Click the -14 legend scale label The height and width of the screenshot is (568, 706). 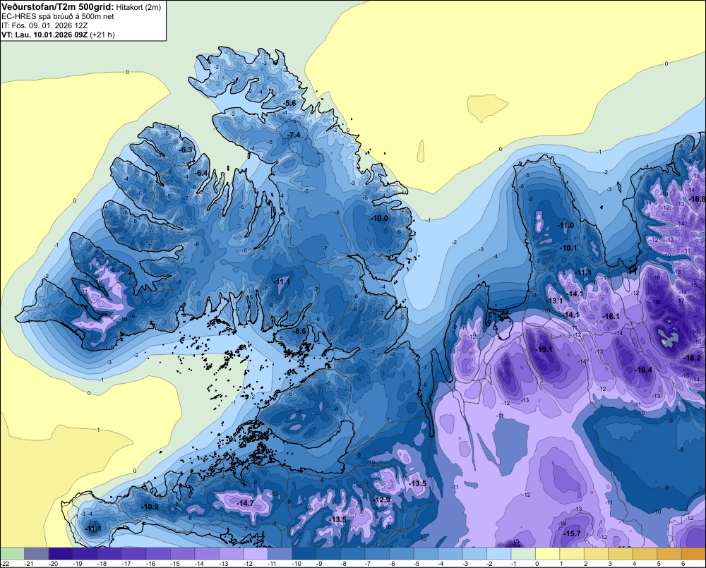(x=198, y=564)
